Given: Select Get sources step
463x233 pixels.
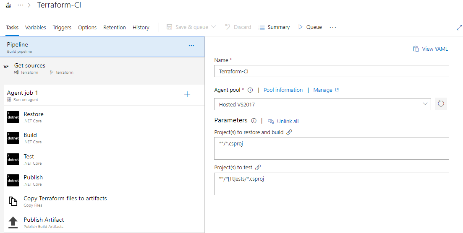Looking at the screenshot, I should [x=102, y=68].
